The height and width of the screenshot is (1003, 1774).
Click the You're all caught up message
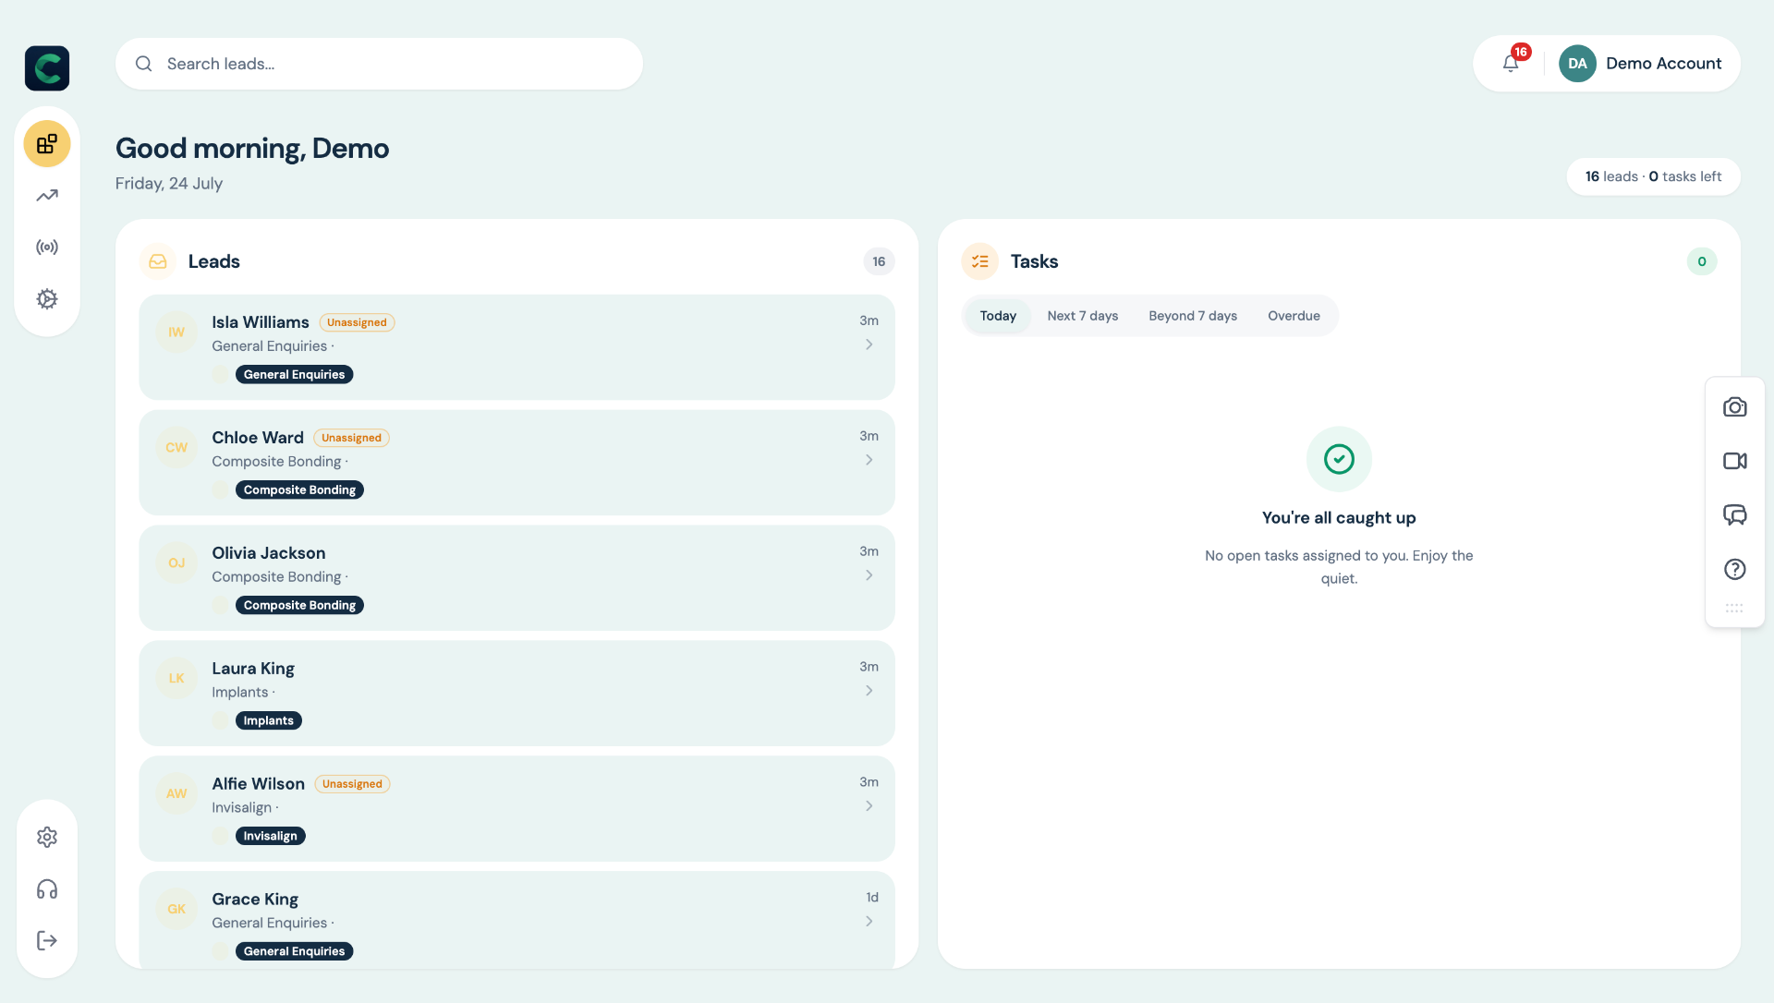pos(1339,518)
